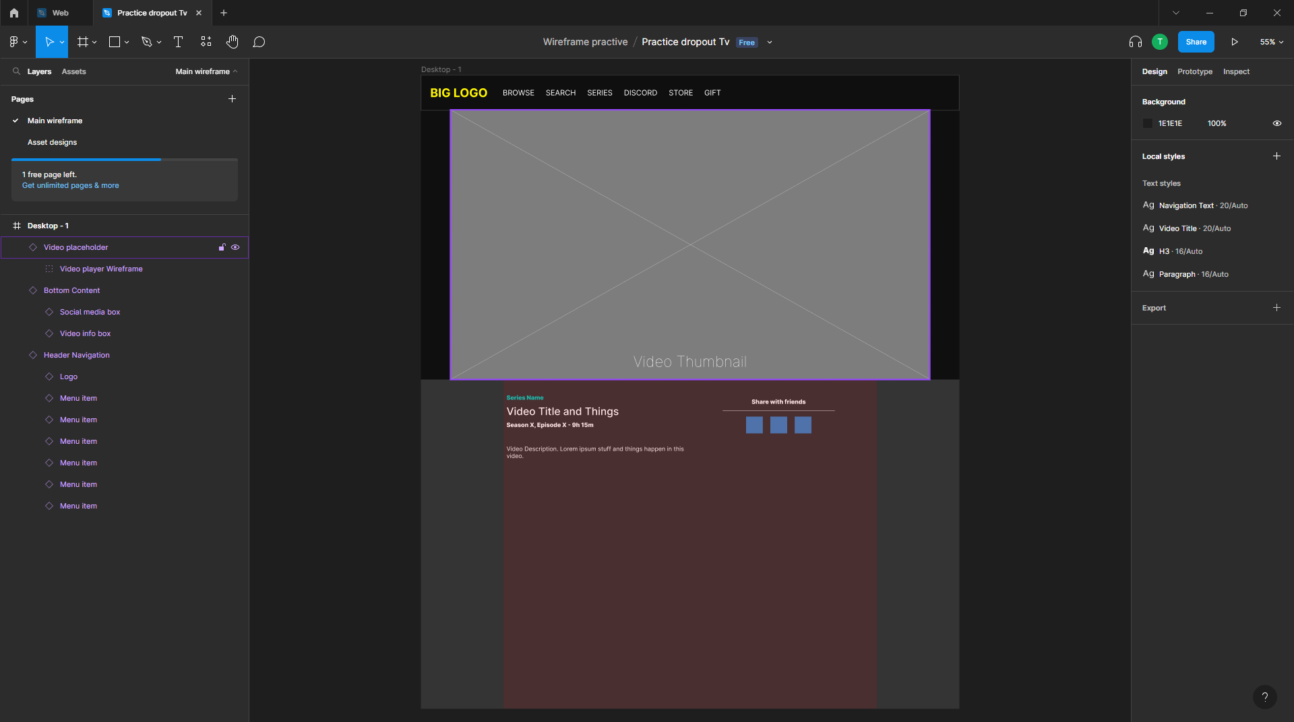Present prototype with the play button

coord(1234,42)
